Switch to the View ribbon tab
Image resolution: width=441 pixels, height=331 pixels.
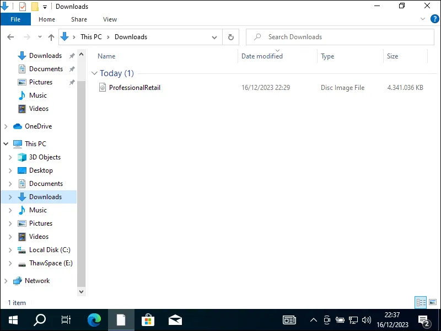tap(110, 19)
